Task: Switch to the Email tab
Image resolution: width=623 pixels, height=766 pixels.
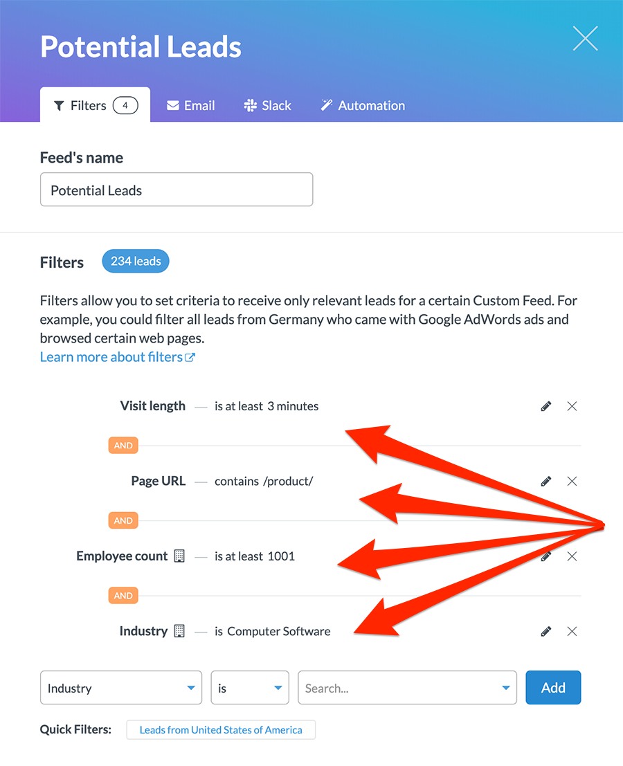Action: point(190,105)
